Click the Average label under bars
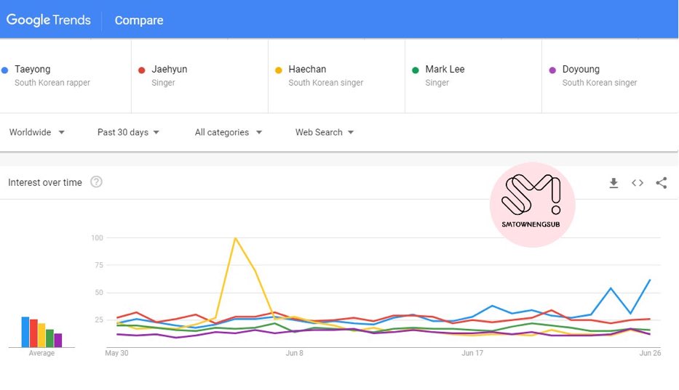 tap(41, 353)
